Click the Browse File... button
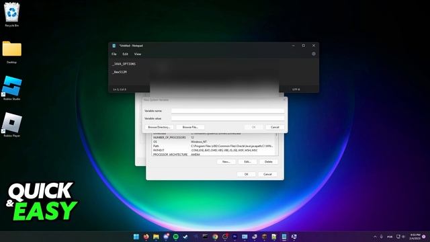430x242 pixels. pyautogui.click(x=190, y=127)
